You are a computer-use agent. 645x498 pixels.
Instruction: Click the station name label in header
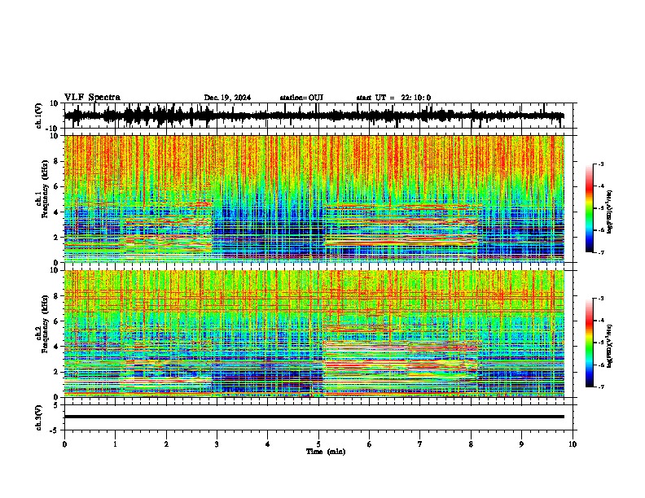click(x=301, y=98)
